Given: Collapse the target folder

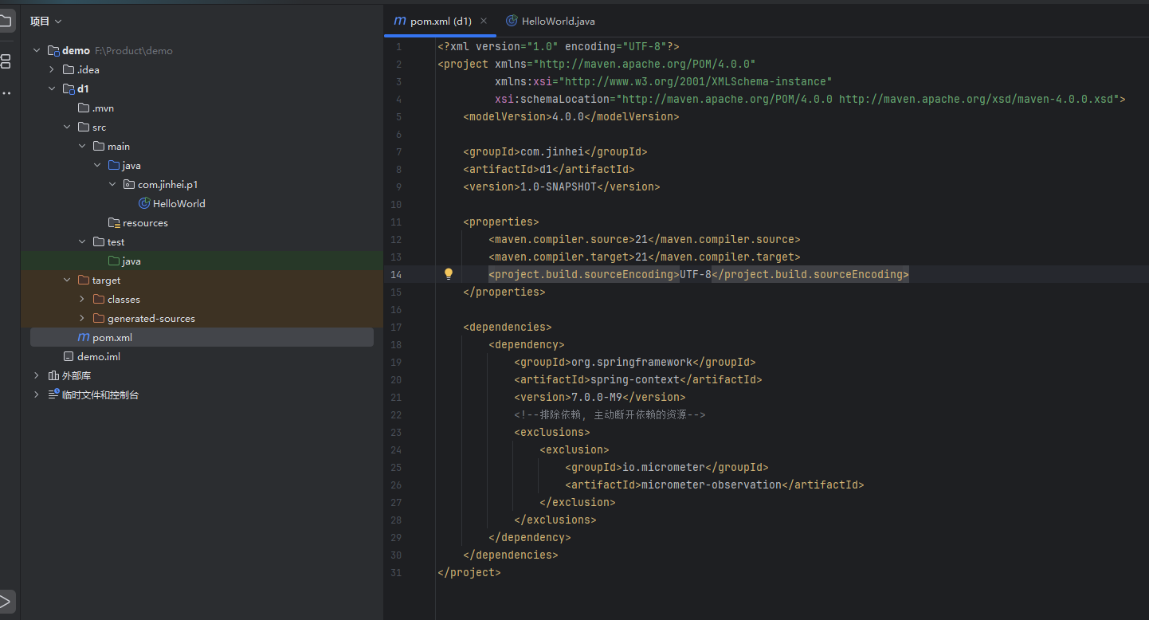Looking at the screenshot, I should (66, 280).
